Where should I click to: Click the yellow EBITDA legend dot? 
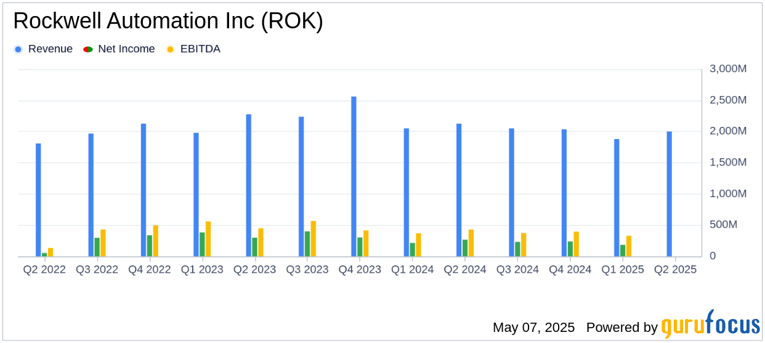170,49
